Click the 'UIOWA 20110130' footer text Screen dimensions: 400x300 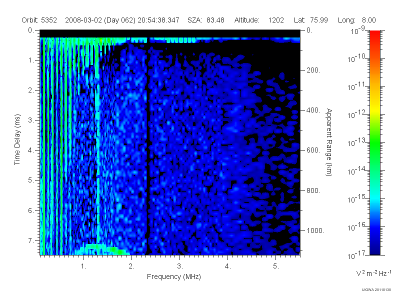pyautogui.click(x=376, y=289)
